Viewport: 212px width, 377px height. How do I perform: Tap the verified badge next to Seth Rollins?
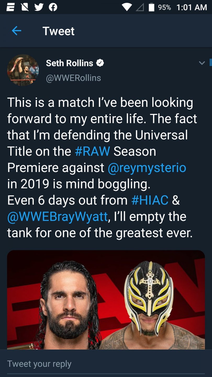pyautogui.click(x=100, y=63)
